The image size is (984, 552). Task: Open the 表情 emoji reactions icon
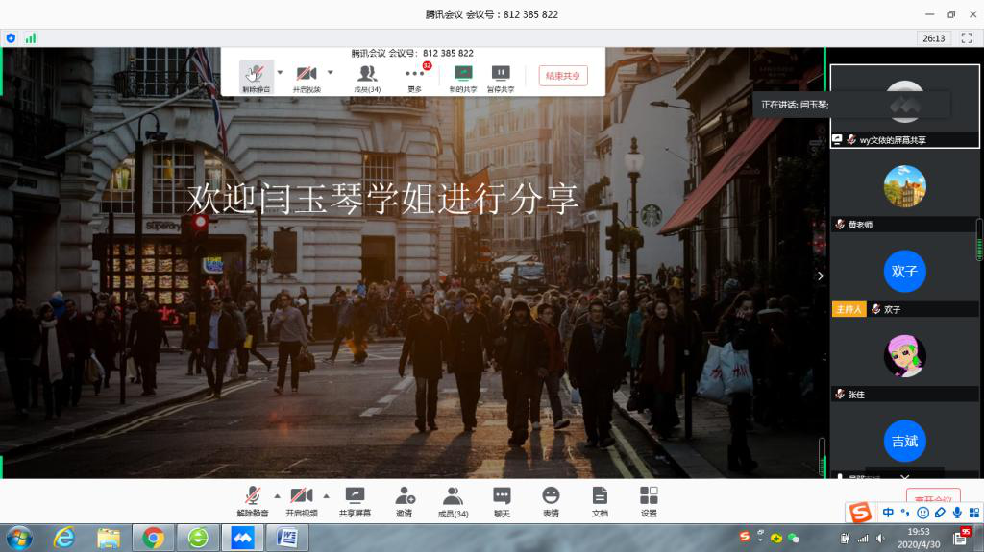551,500
